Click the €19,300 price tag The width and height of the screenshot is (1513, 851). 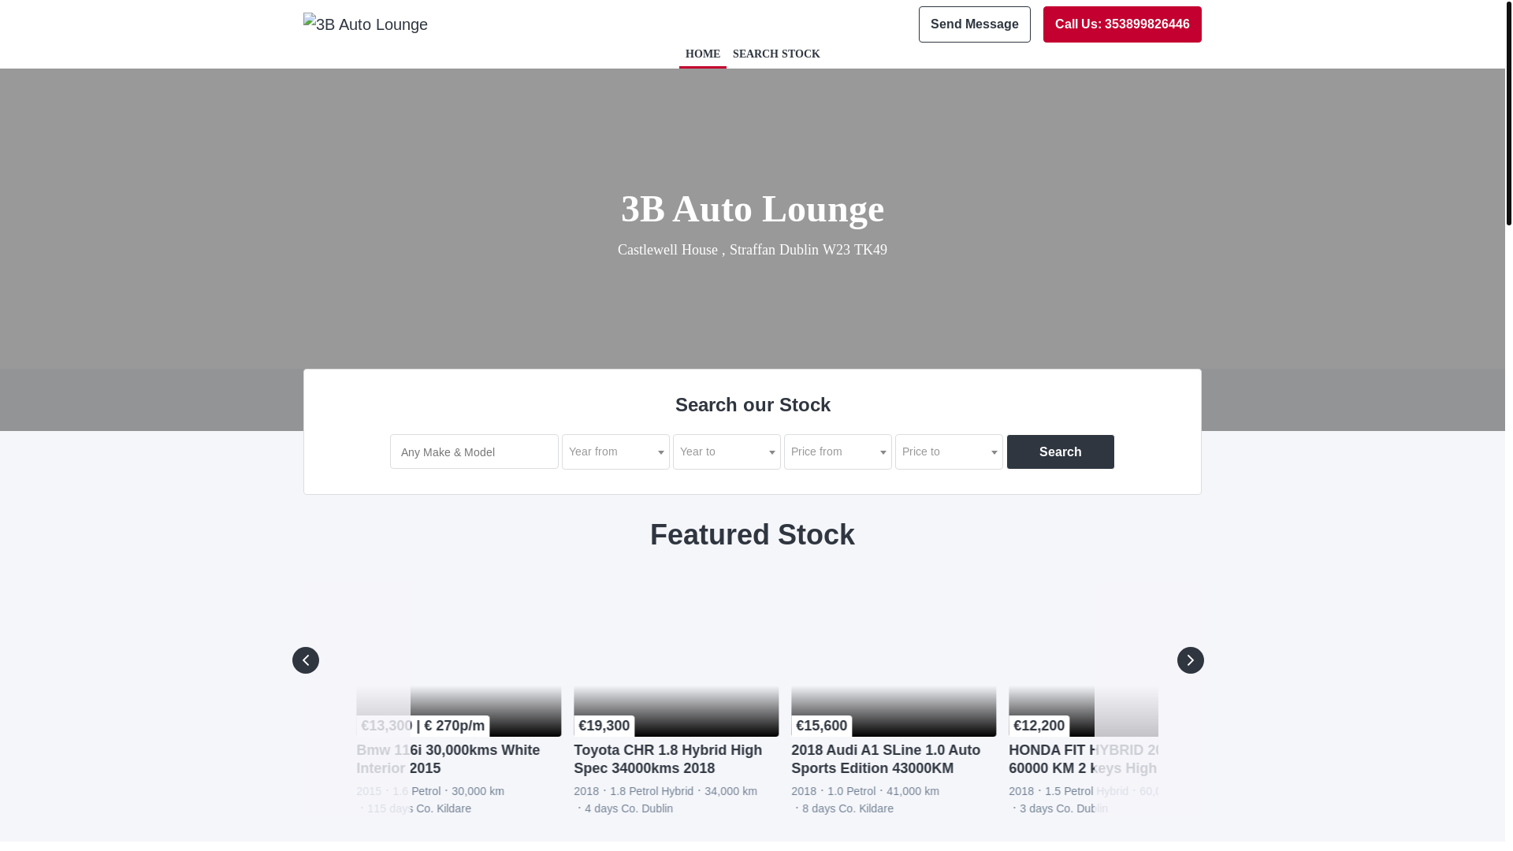[x=604, y=726]
